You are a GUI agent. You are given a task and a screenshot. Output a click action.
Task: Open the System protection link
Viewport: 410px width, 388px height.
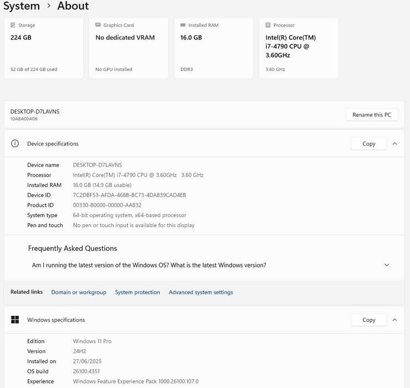tap(138, 293)
